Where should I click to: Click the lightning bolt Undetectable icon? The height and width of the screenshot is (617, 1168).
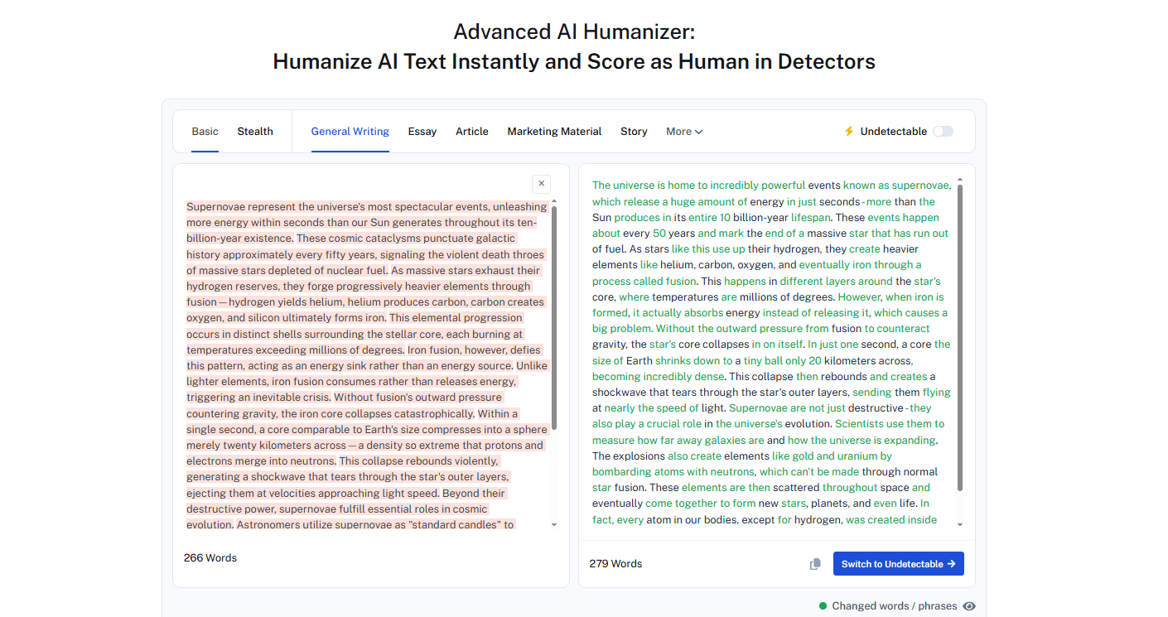click(x=848, y=132)
